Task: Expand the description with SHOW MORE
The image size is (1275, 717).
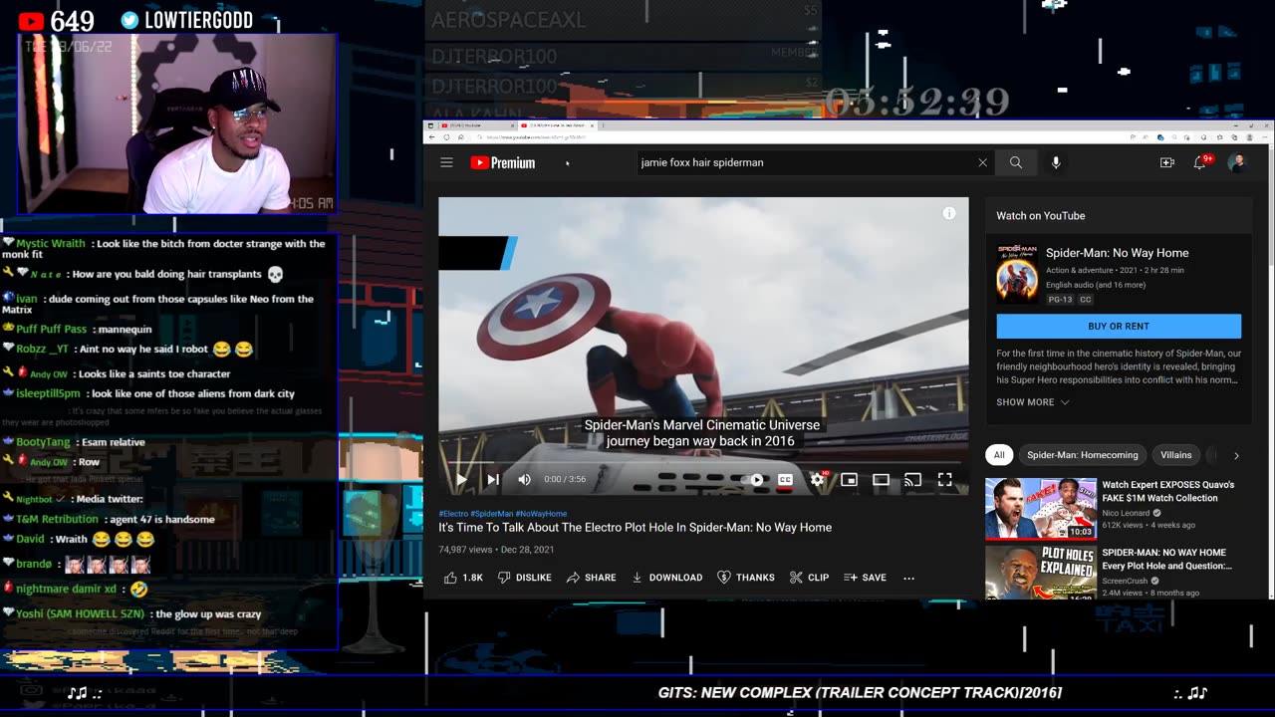Action: (1033, 402)
